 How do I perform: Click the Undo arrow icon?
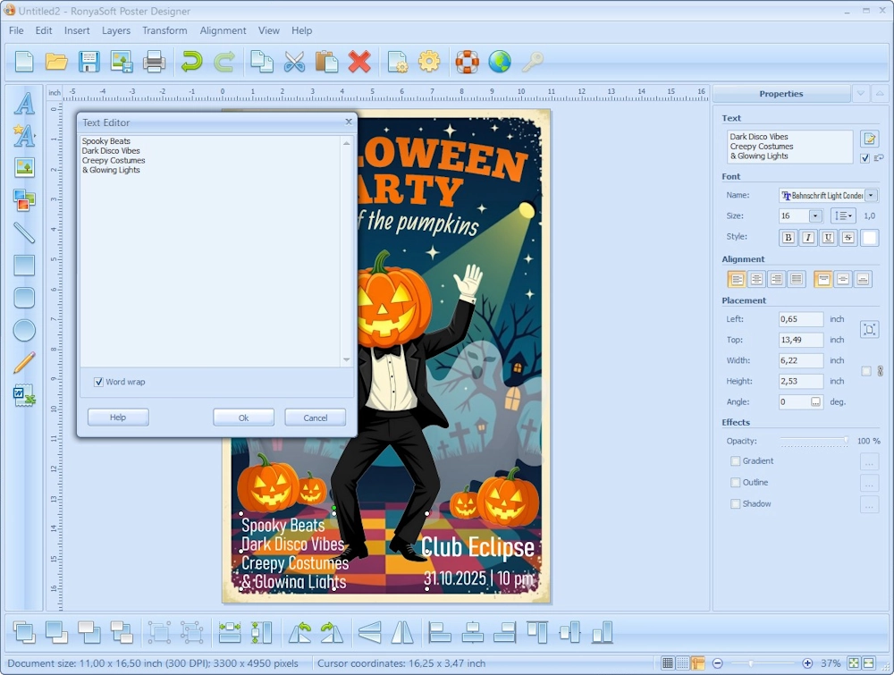(191, 62)
